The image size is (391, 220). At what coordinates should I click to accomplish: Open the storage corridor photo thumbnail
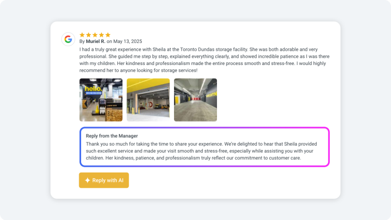tap(195, 100)
